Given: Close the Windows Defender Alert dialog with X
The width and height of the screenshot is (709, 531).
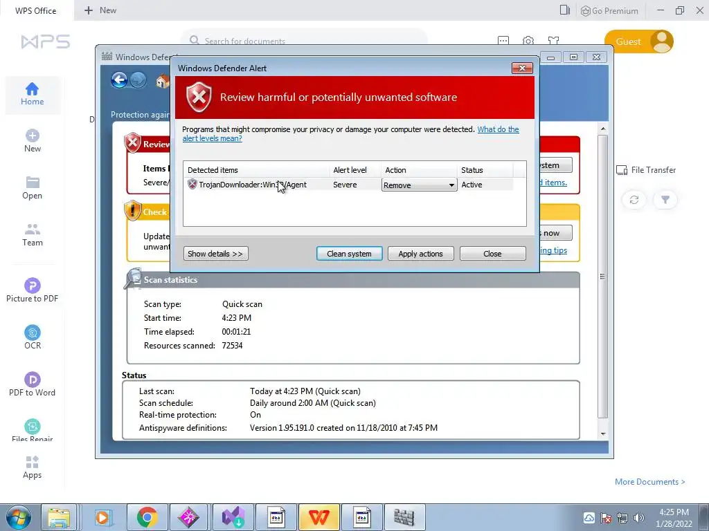Looking at the screenshot, I should coord(522,68).
